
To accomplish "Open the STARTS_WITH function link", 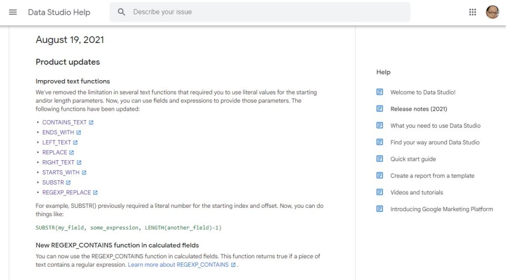I will pyautogui.click(x=61, y=173).
